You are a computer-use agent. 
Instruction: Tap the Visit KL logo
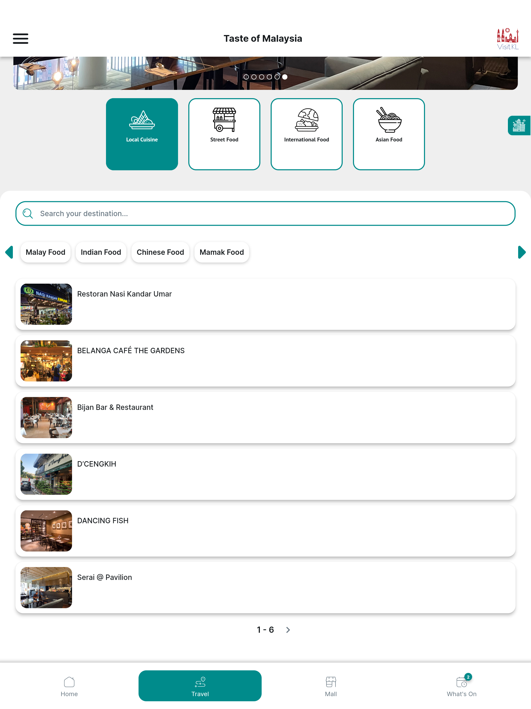(508, 39)
